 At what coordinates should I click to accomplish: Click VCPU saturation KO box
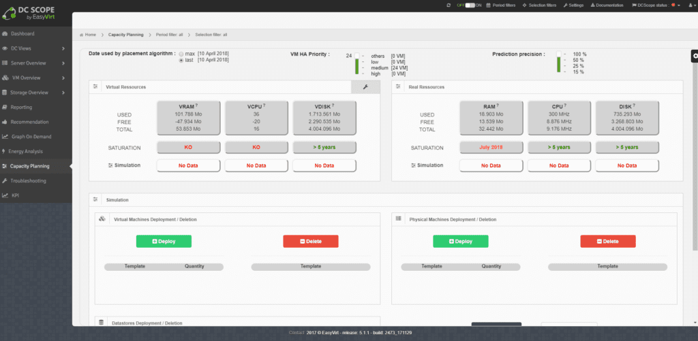(x=256, y=147)
